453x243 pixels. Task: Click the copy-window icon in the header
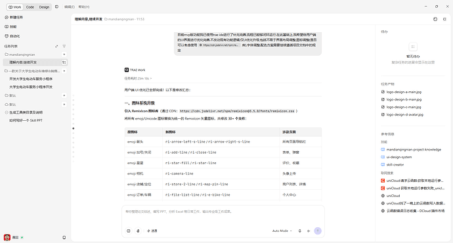435,19
